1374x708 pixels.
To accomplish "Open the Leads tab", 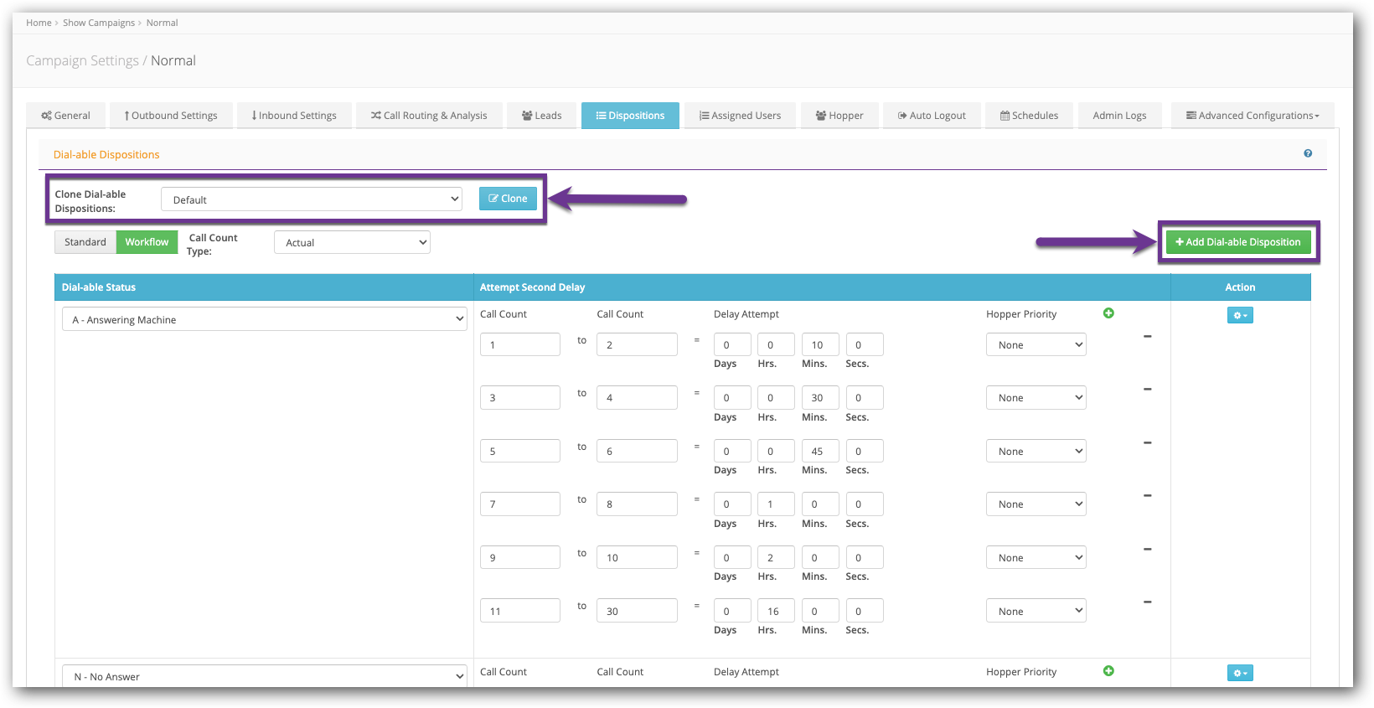I will click(541, 116).
